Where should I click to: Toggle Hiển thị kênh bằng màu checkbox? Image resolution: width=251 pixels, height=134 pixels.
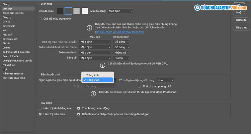(40, 109)
